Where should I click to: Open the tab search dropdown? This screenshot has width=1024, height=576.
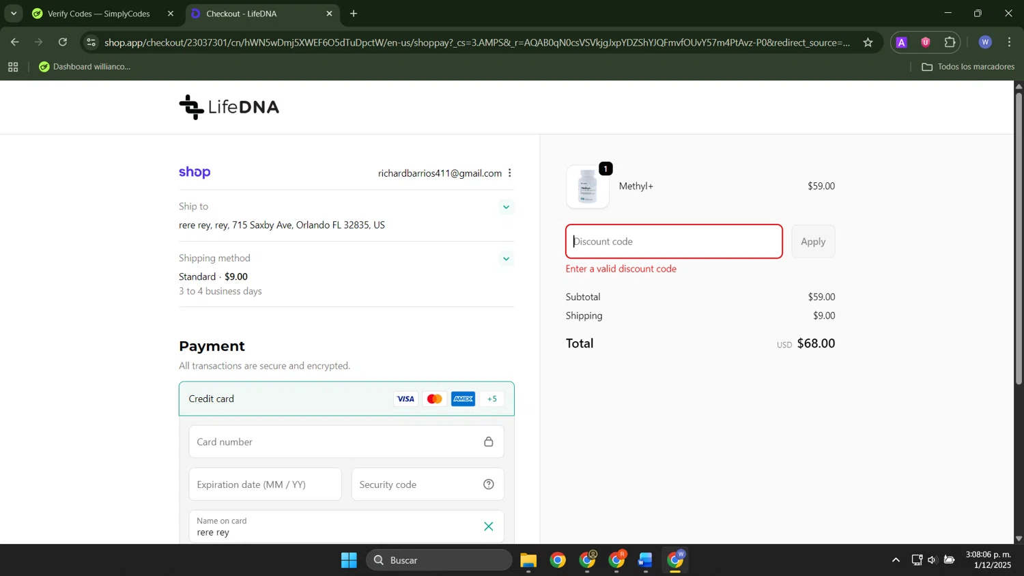point(14,14)
